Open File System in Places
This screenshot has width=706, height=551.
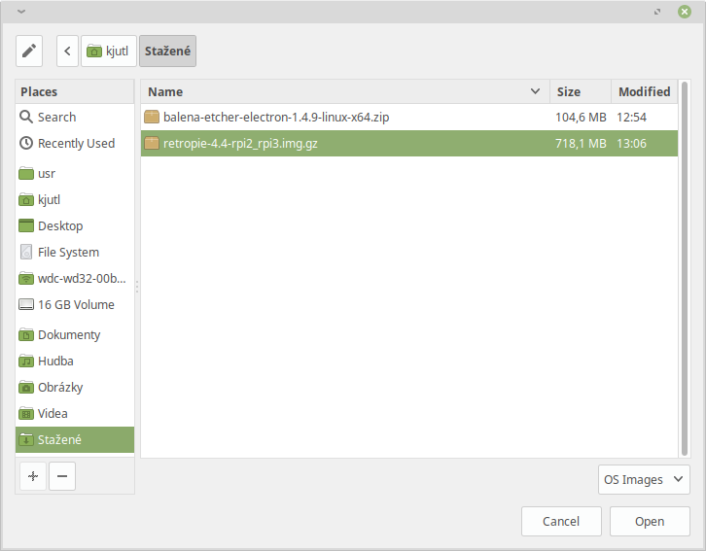75,252
